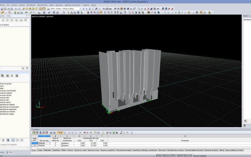Select column A header in nodes table

[x=44, y=136]
